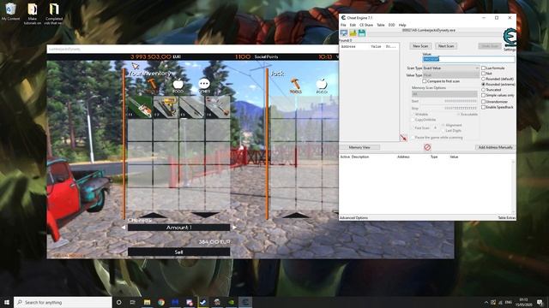Open the CE Share menu

point(366,25)
